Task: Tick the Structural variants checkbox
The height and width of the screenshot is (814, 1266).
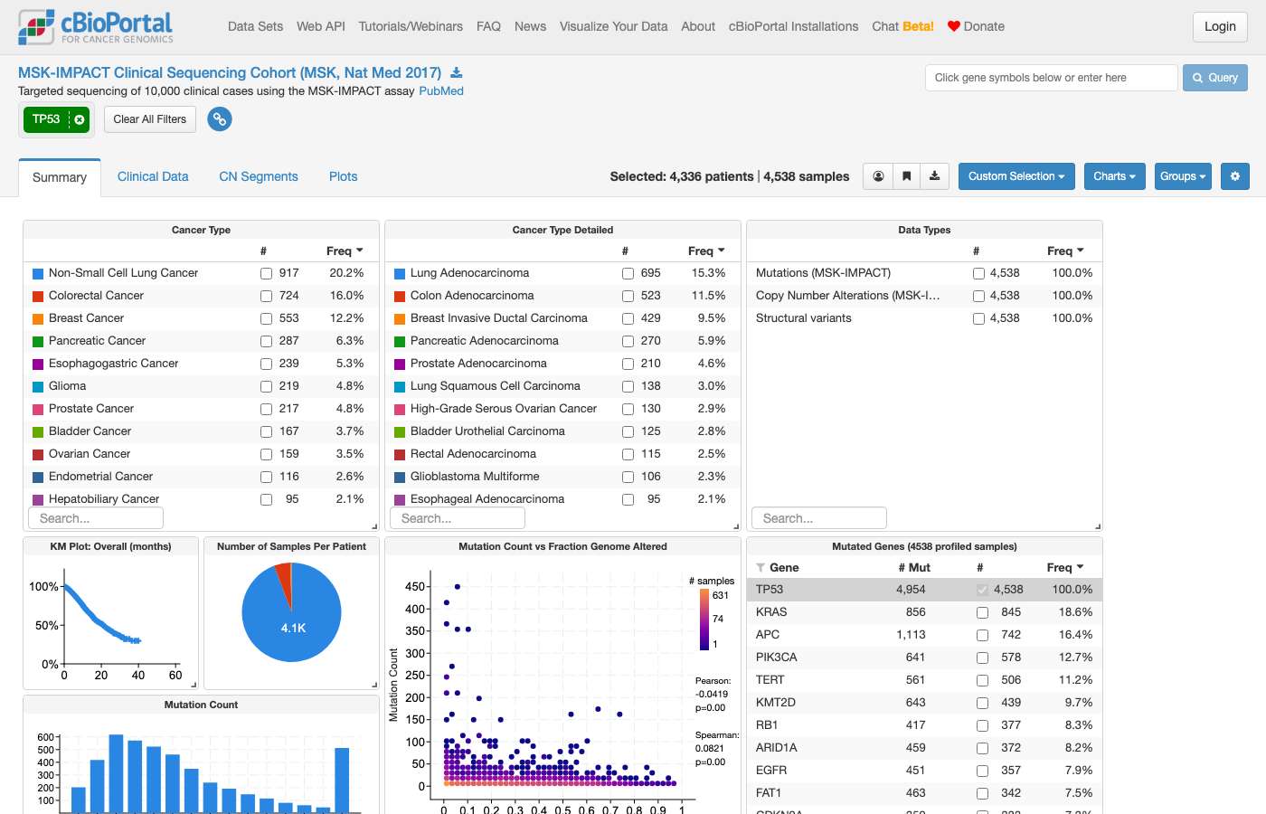Action: pyautogui.click(x=978, y=318)
